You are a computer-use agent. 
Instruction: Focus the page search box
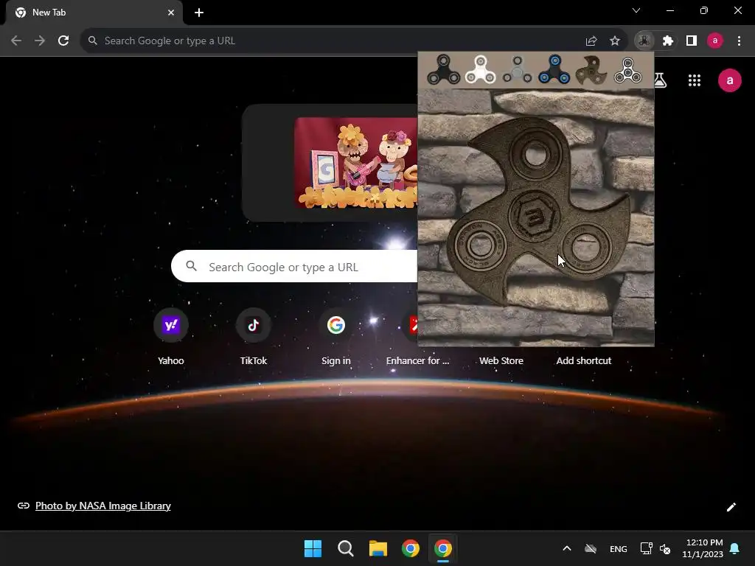[x=294, y=266]
